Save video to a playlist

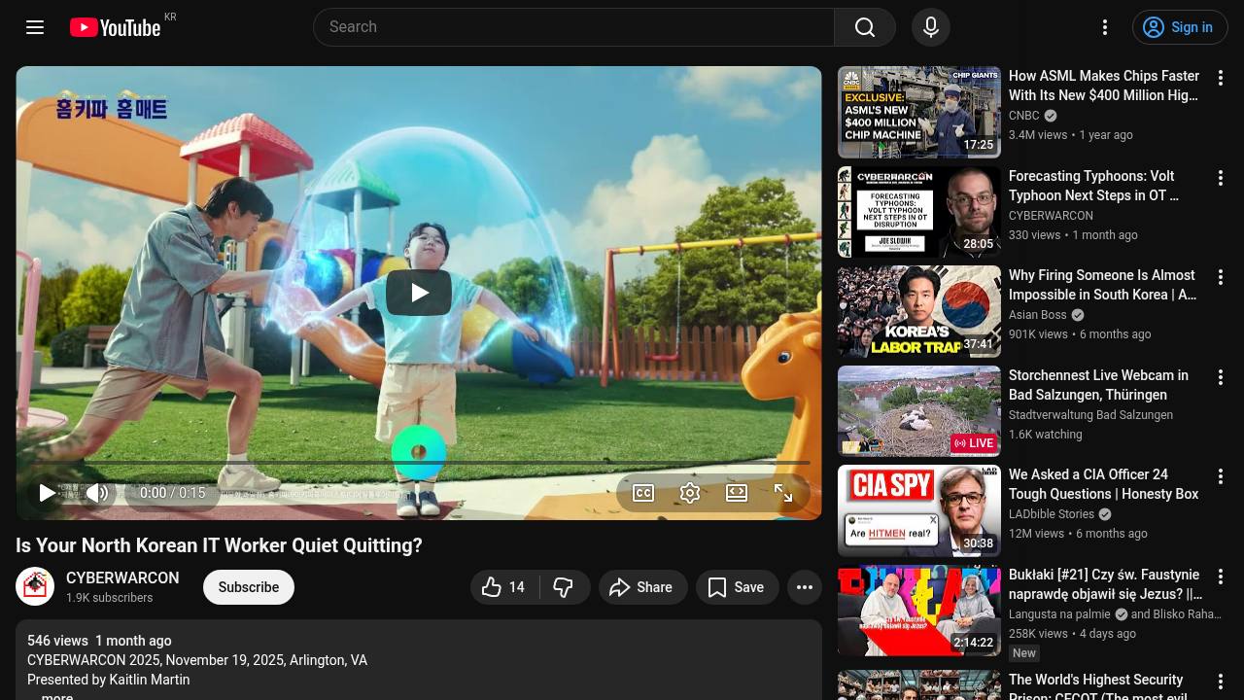(x=737, y=587)
